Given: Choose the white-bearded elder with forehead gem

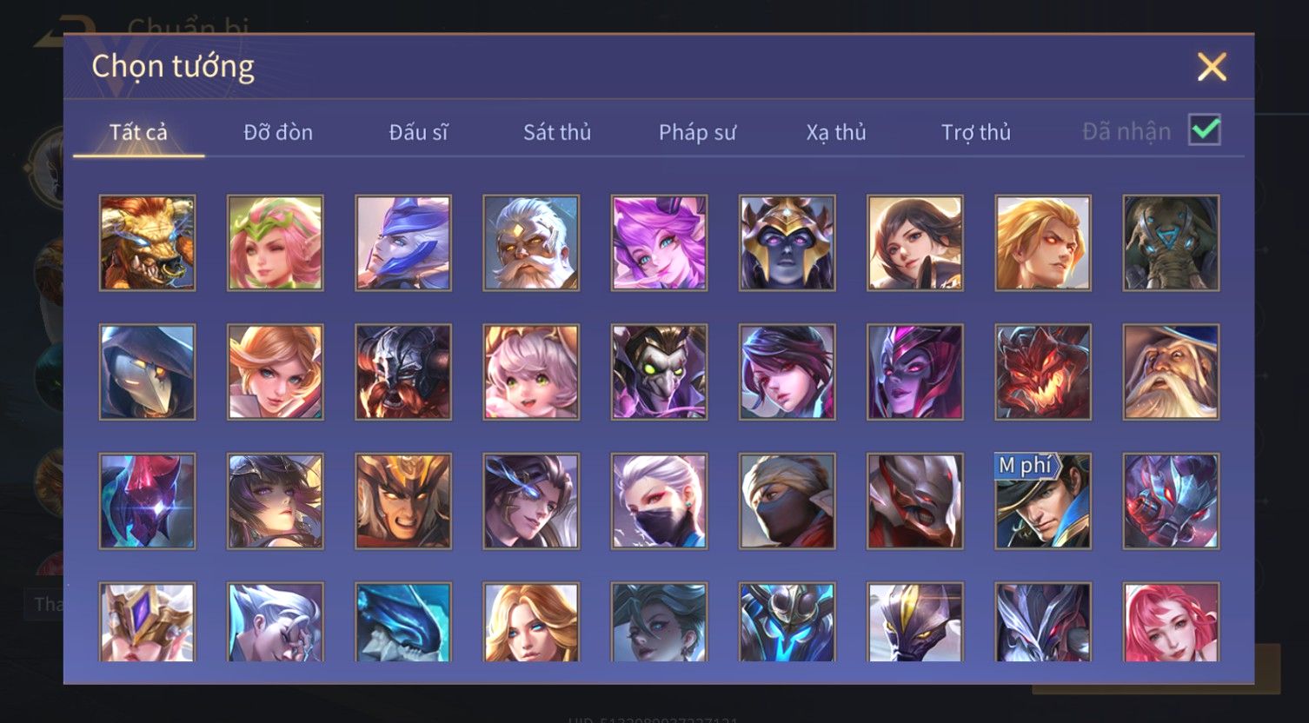Looking at the screenshot, I should (x=531, y=242).
